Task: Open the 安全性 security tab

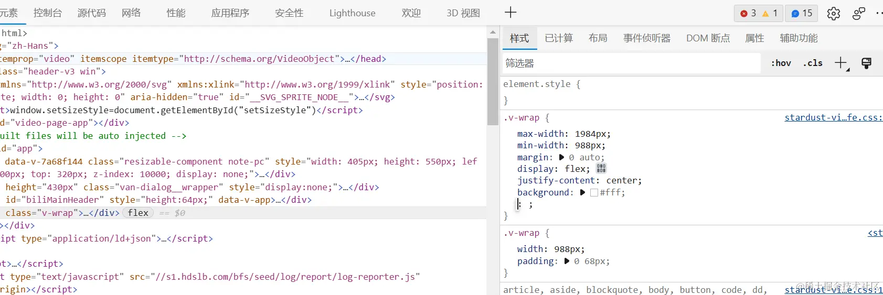Action: 290,13
